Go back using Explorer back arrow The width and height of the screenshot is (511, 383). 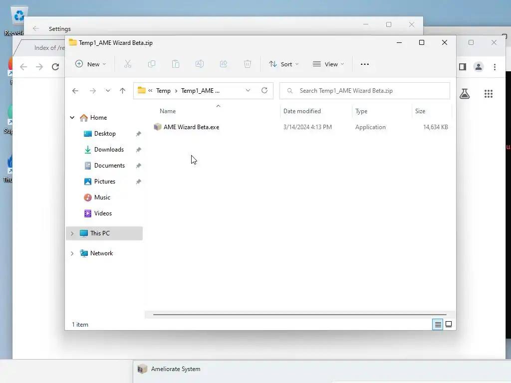coord(75,91)
